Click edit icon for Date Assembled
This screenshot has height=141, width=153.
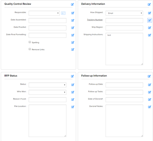click(x=73, y=21)
